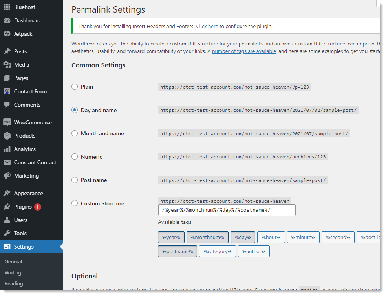Image resolution: width=386 pixels, height=296 pixels.
Task: Click the Products box icon
Action: pos(7,136)
